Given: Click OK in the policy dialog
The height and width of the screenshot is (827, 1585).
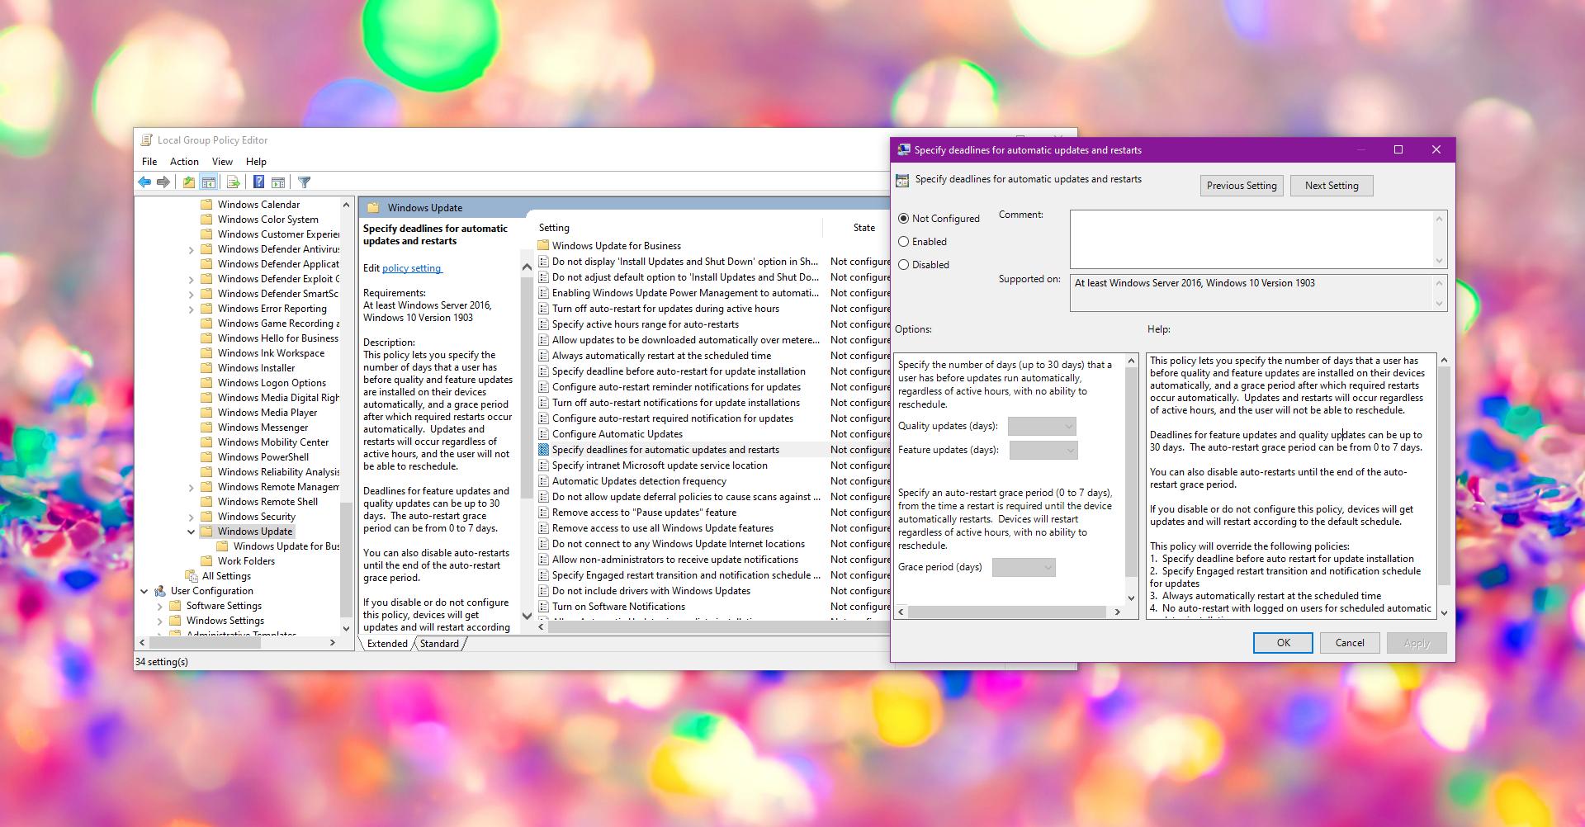Looking at the screenshot, I should (1283, 643).
